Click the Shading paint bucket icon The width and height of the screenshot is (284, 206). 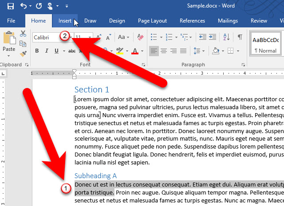pos(216,51)
